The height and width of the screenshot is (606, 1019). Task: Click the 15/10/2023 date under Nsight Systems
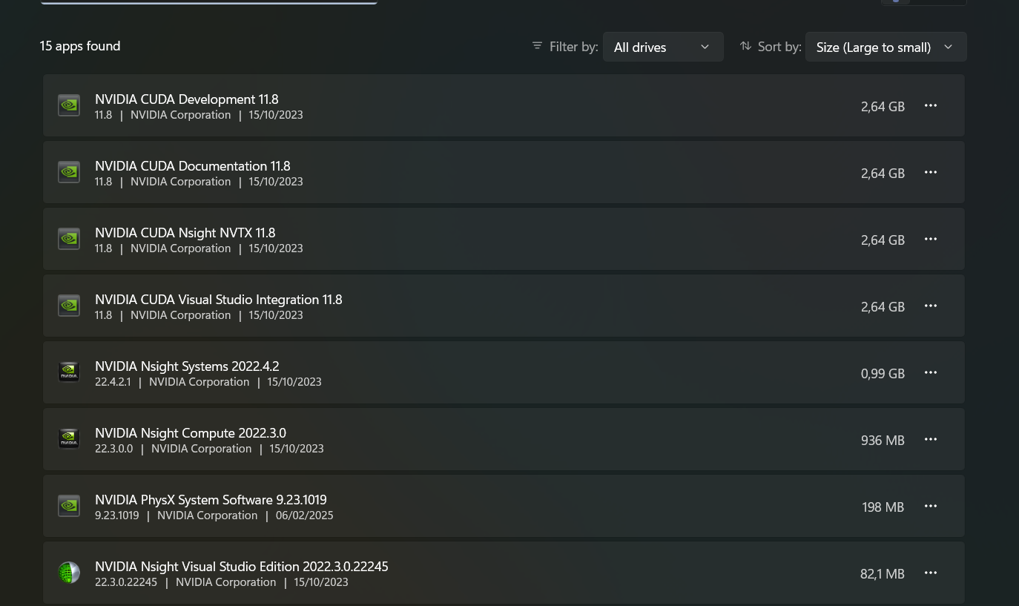click(294, 382)
